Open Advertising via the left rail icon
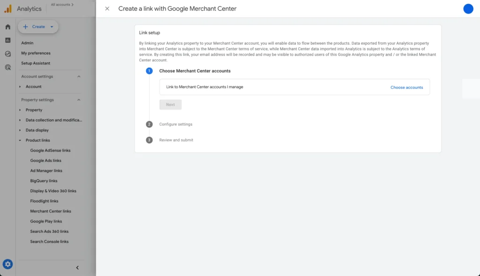 pyautogui.click(x=7, y=67)
